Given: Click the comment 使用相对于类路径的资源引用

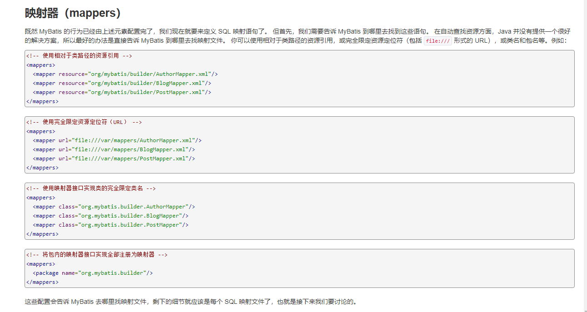Looking at the screenshot, I should coord(79,56).
